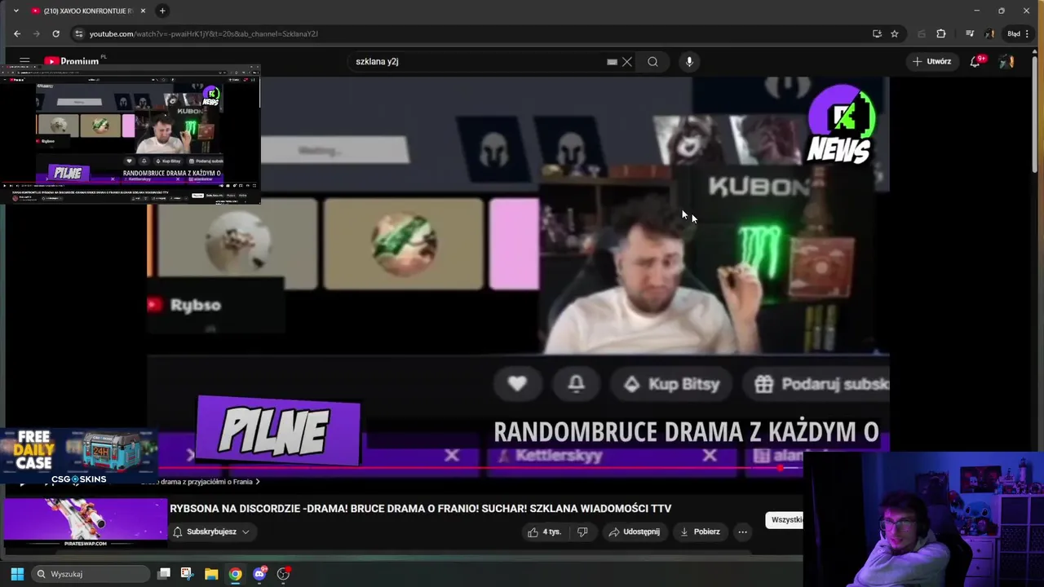Screen dimensions: 1044x587
Task: Like the video with thumbs-up 4 tys.
Action: pyautogui.click(x=544, y=532)
